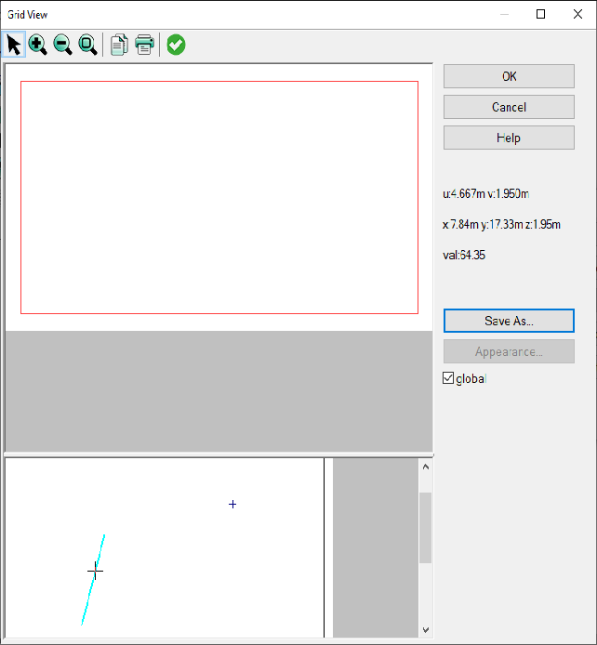Maximize the Grid View window

(x=540, y=14)
